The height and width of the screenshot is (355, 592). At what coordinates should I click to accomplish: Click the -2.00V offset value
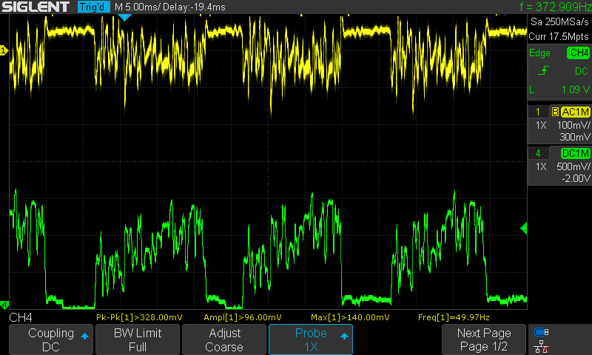tap(576, 178)
